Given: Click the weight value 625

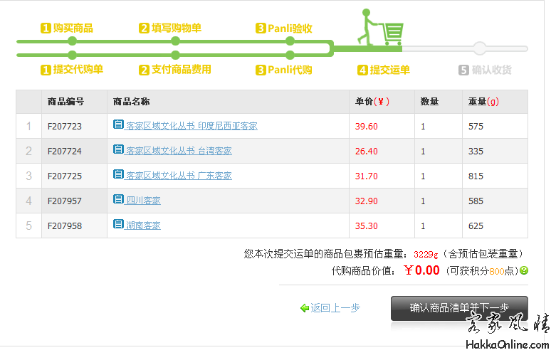Looking at the screenshot, I should click(x=476, y=226).
